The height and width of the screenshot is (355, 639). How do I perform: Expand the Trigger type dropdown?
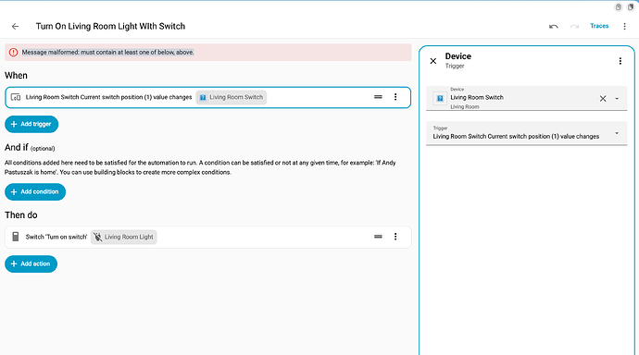click(527, 133)
